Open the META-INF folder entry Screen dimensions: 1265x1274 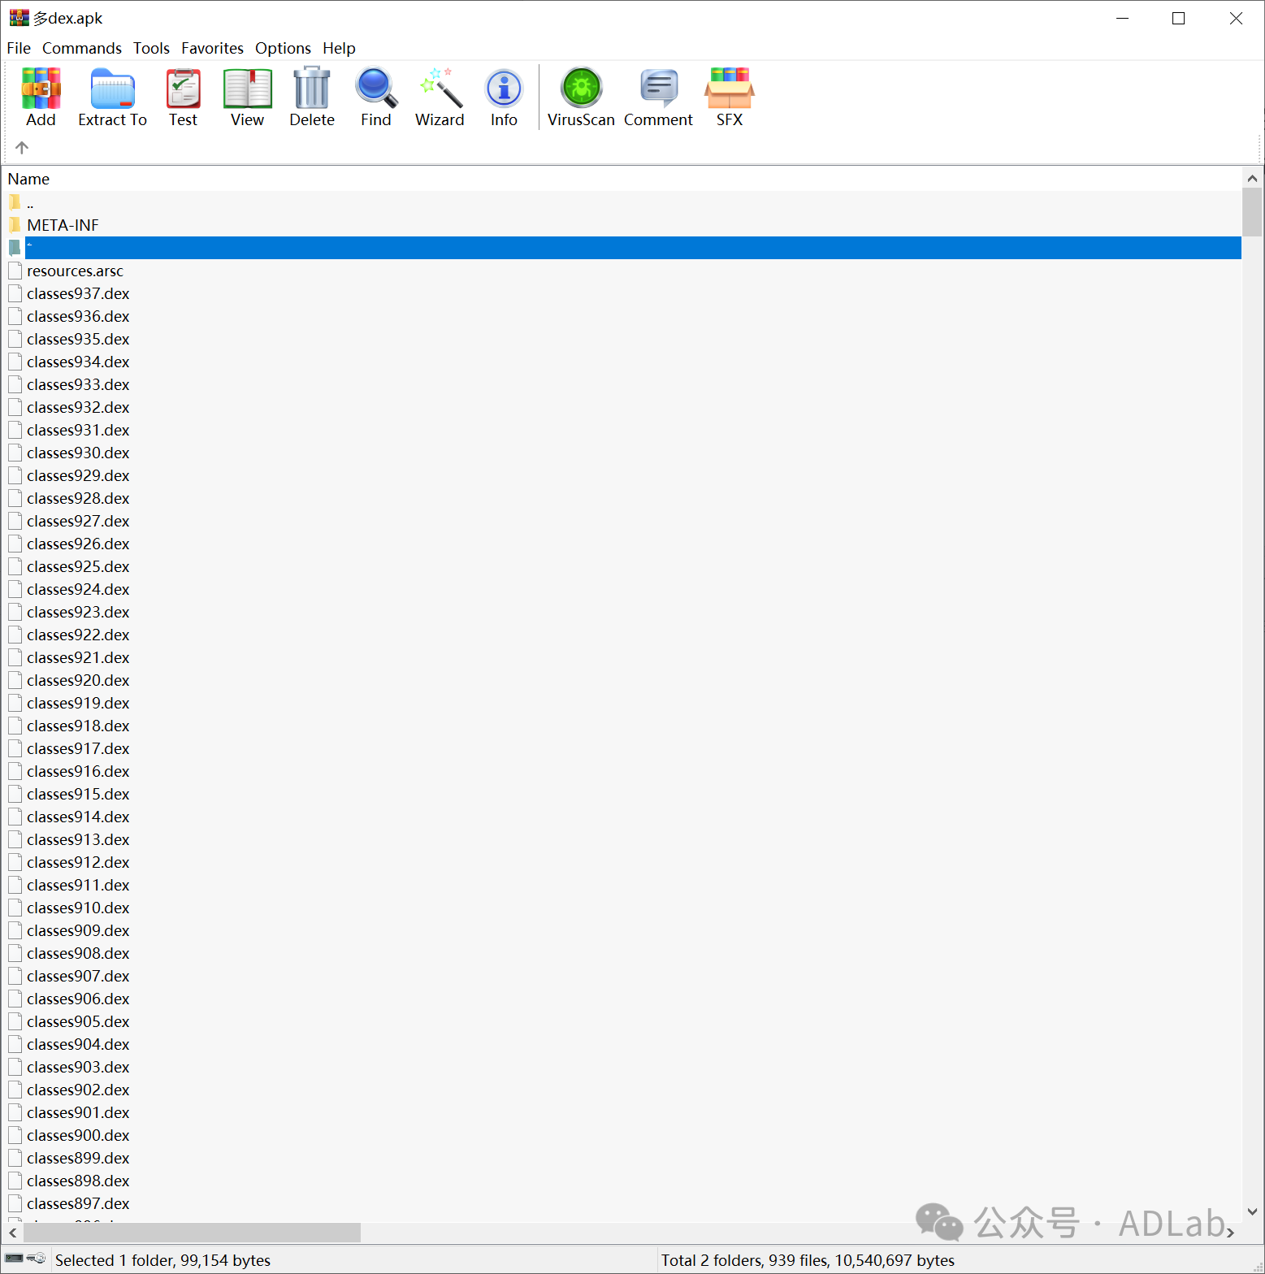tap(63, 225)
